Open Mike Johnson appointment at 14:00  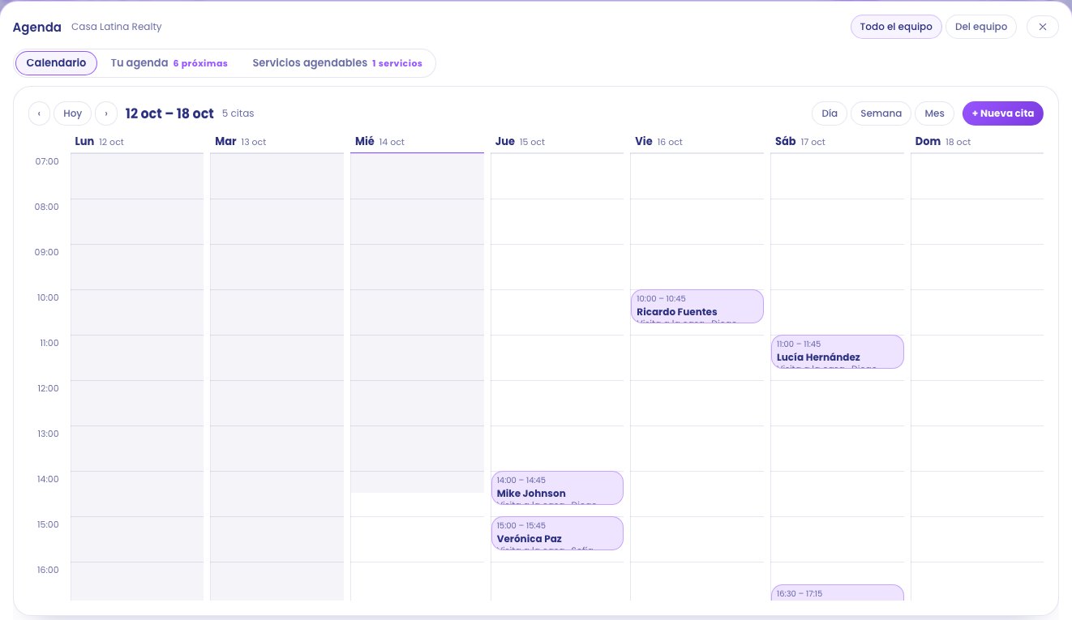(x=557, y=488)
